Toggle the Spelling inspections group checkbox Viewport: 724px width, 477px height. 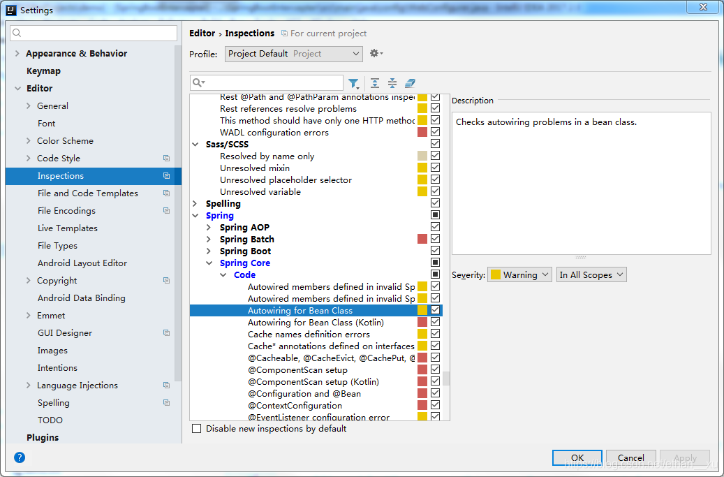point(436,203)
